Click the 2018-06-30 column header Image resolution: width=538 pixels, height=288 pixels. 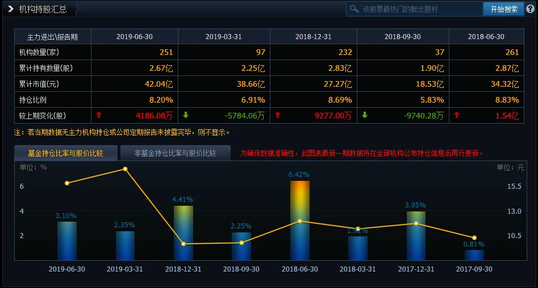[486, 37]
